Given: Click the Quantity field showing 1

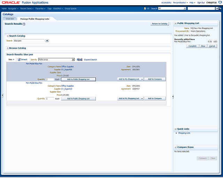Looking at the screenshot, I should (50, 99).
